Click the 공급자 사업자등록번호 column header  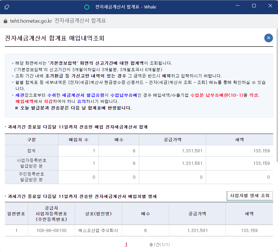pos(51,214)
